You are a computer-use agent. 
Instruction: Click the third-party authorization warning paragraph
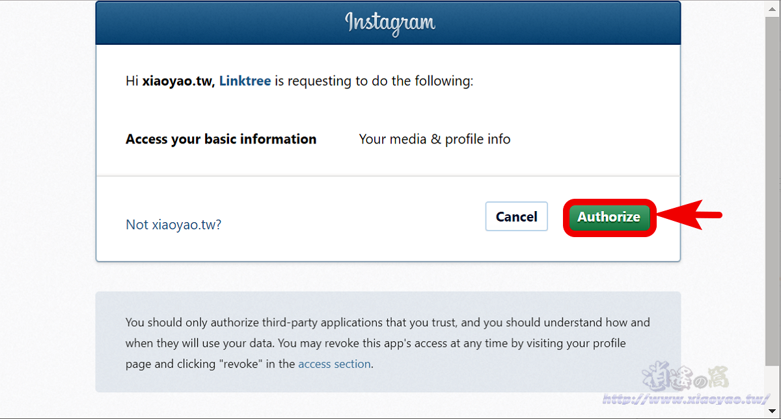(x=388, y=343)
